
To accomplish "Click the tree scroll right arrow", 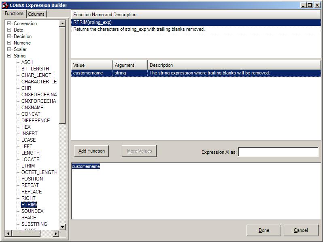I will (x=55, y=234).
